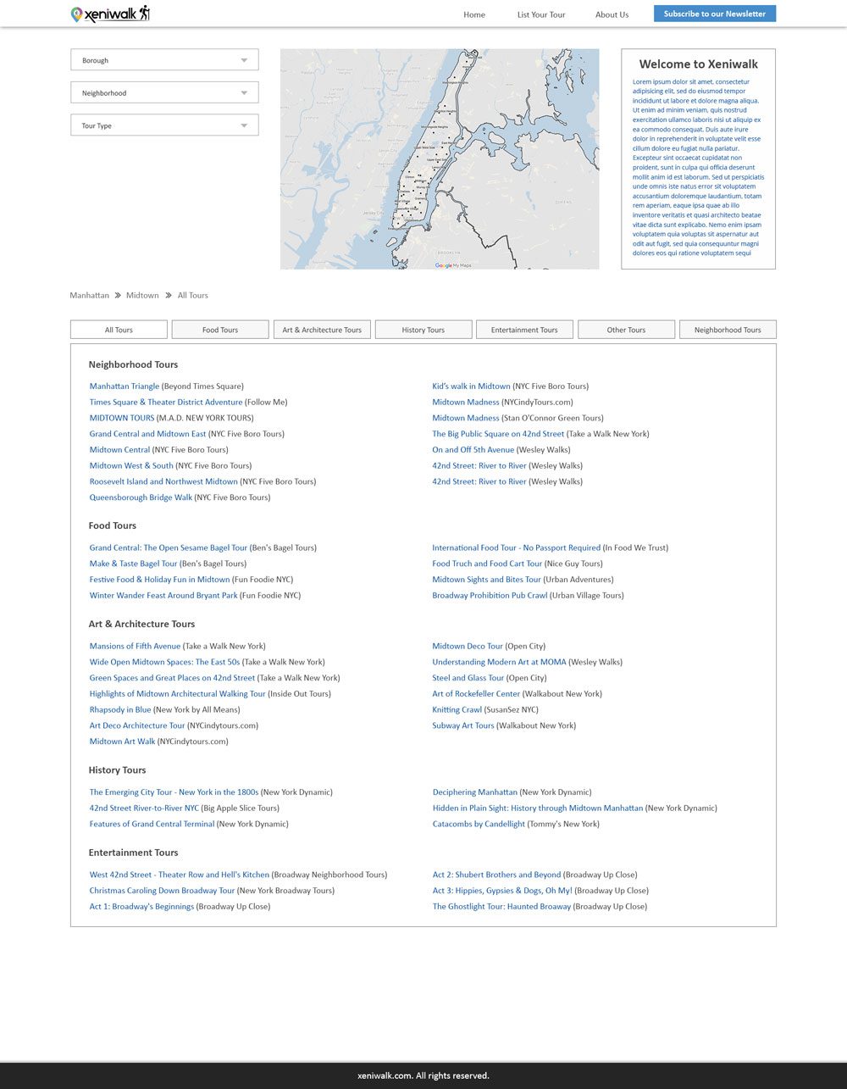Click Google My Maps logo on map
Viewport: 847px width, 1089px height.
(x=453, y=265)
